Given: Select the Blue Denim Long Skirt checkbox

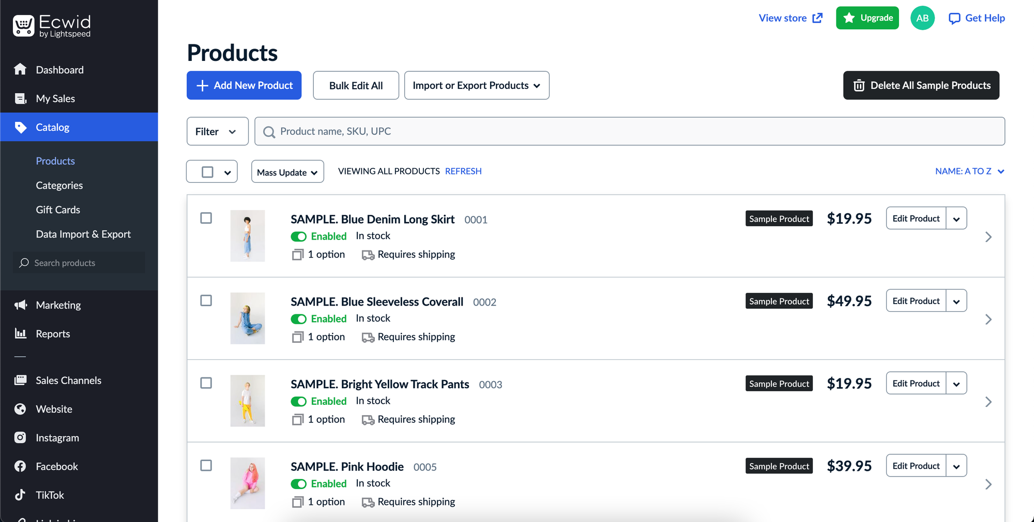Looking at the screenshot, I should click(206, 218).
